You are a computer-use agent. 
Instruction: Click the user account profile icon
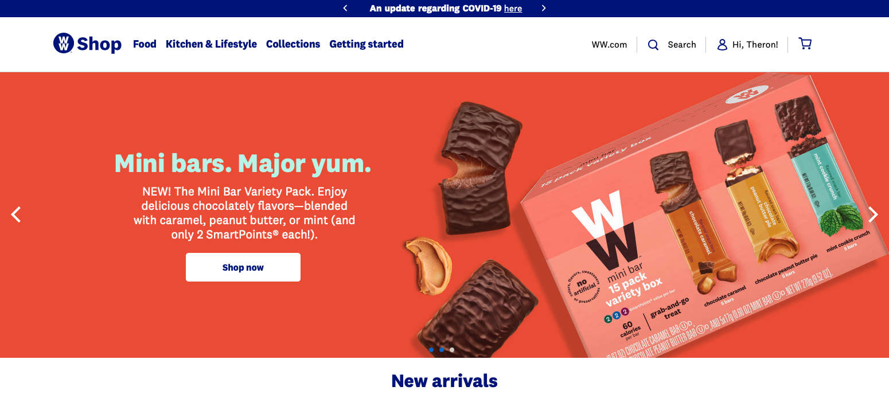722,44
